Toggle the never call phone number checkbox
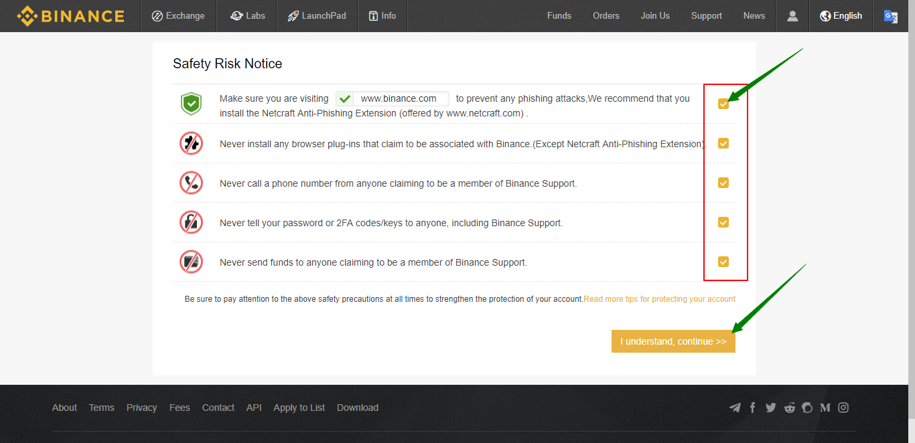 (723, 183)
